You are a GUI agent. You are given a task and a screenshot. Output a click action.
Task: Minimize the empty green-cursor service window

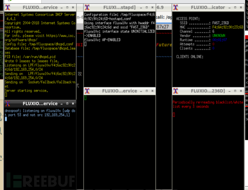tap(141, 91)
